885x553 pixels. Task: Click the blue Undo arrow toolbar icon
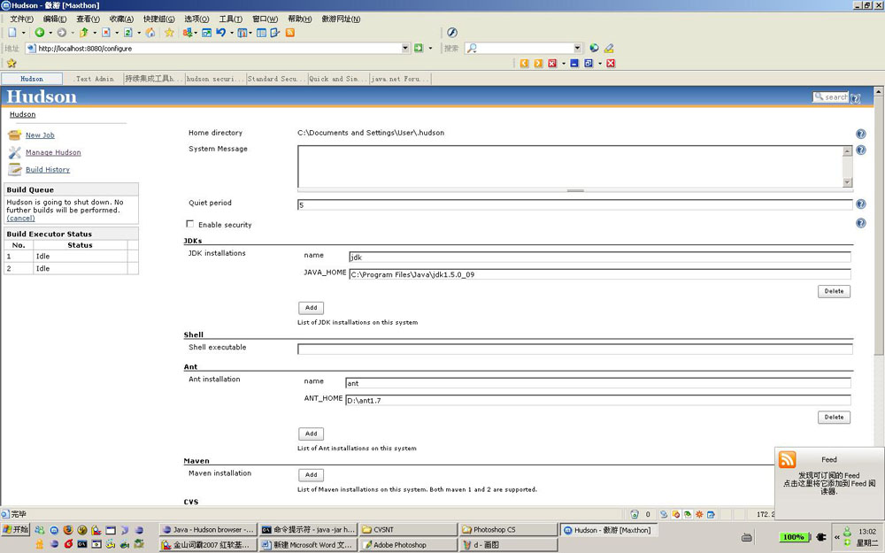220,33
